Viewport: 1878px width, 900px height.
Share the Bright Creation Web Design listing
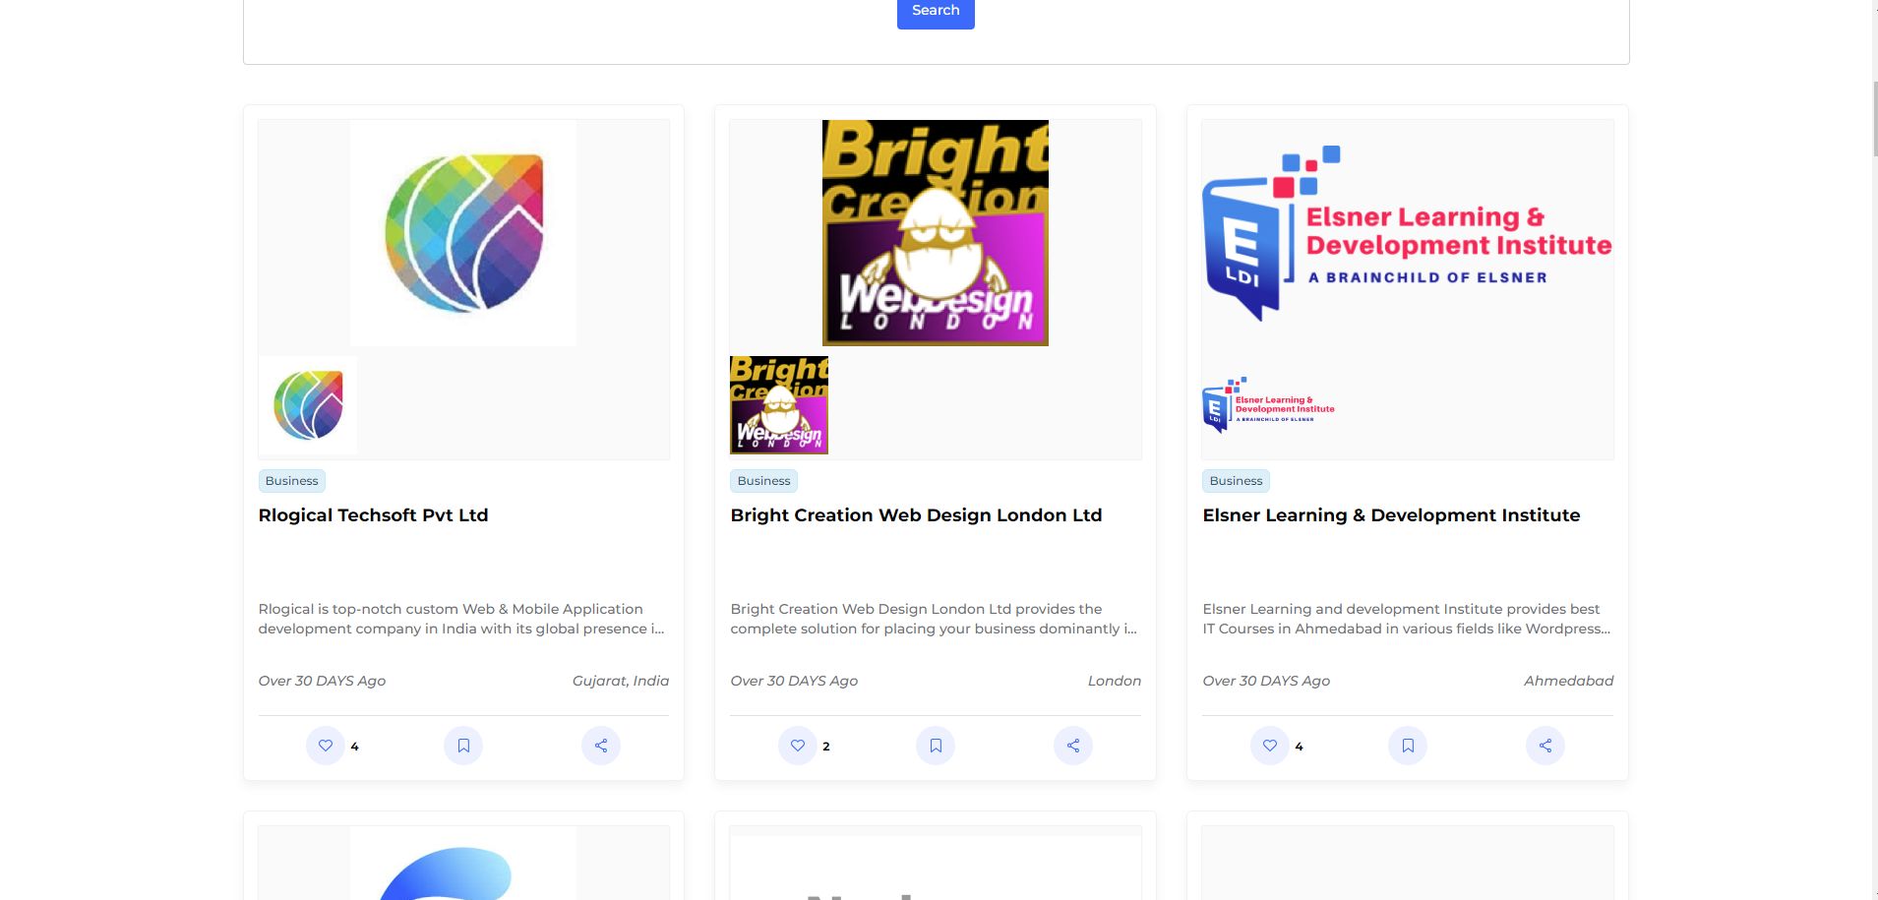click(x=1072, y=746)
